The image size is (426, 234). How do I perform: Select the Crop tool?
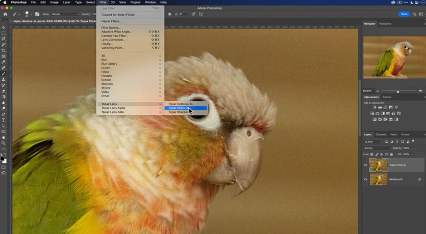(4, 51)
